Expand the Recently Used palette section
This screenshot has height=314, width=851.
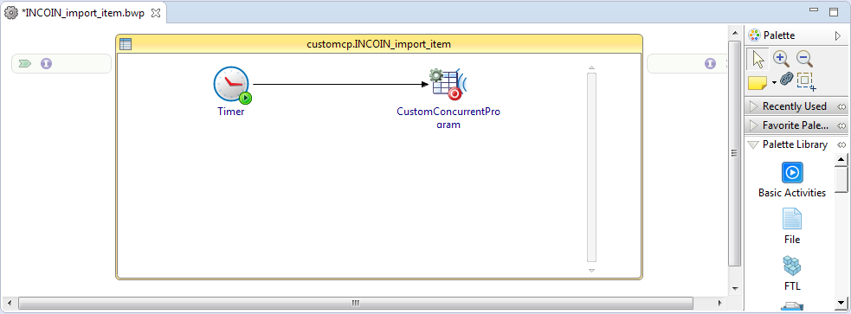(795, 106)
